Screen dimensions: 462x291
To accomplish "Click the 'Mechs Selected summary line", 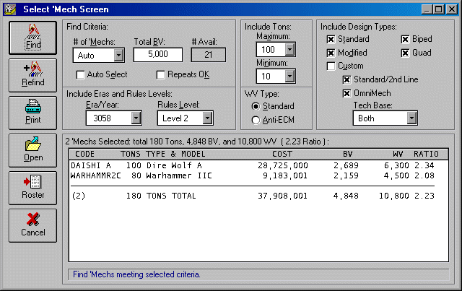I will pyautogui.click(x=197, y=142).
